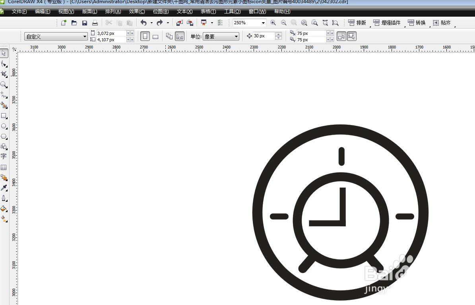Image resolution: width=475 pixels, height=305 pixels.
Task: Click the Import icon on the toolbar
Action: tap(179, 23)
